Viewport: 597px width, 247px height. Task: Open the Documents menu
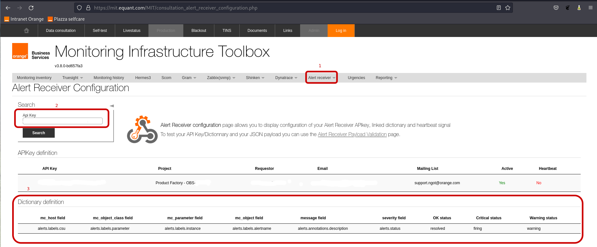(x=257, y=31)
